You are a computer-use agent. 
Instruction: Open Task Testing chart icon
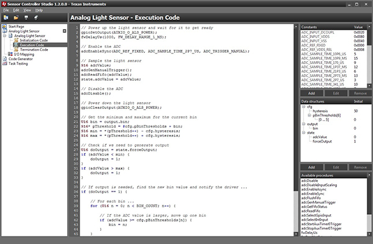[4, 63]
